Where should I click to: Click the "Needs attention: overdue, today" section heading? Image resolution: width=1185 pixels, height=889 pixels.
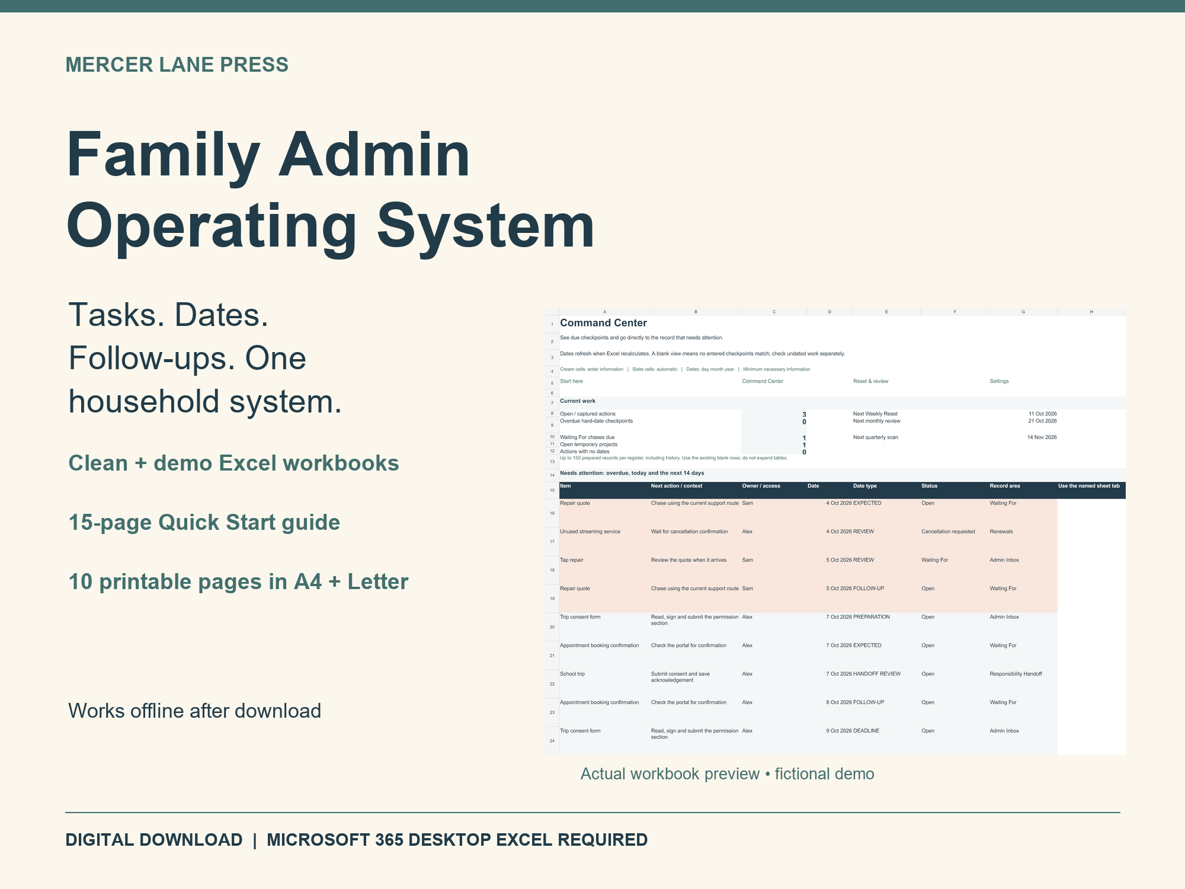pyautogui.click(x=632, y=474)
